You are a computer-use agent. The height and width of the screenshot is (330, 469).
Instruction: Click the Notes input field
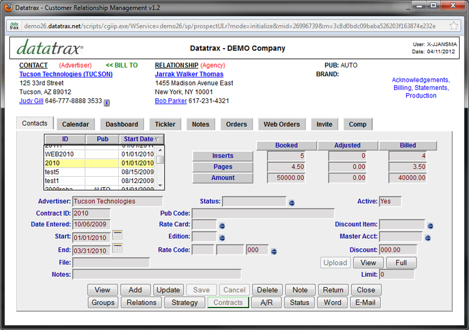pyautogui.click(x=157, y=274)
